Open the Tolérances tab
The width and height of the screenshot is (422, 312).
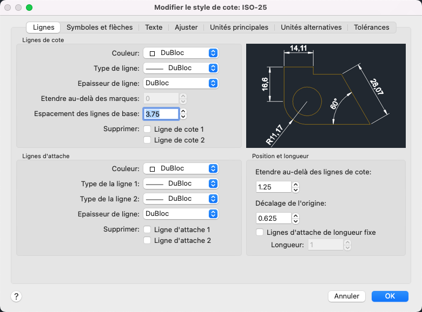[x=371, y=28]
